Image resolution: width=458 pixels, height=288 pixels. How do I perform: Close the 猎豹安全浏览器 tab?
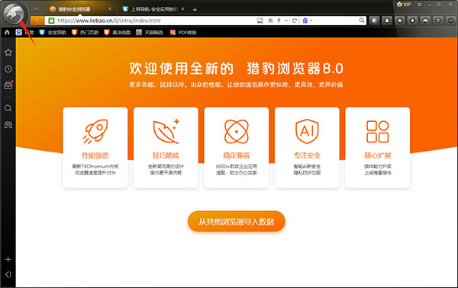tap(110, 9)
